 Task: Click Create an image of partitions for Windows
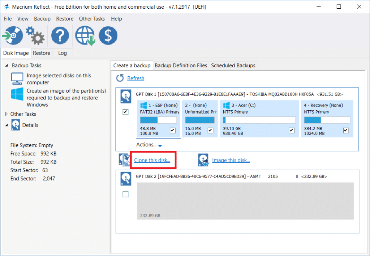coord(66,98)
